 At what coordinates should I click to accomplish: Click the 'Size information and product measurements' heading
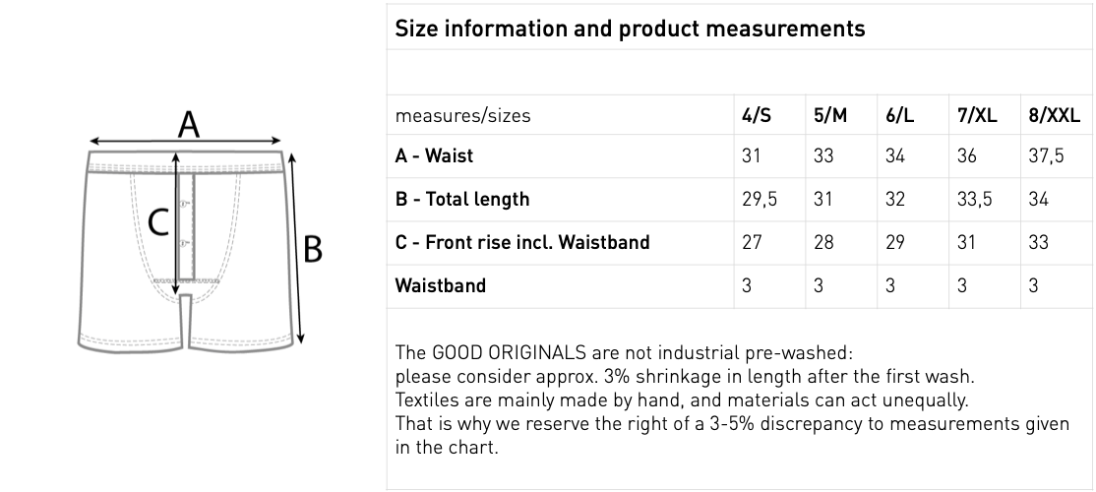pos(630,29)
